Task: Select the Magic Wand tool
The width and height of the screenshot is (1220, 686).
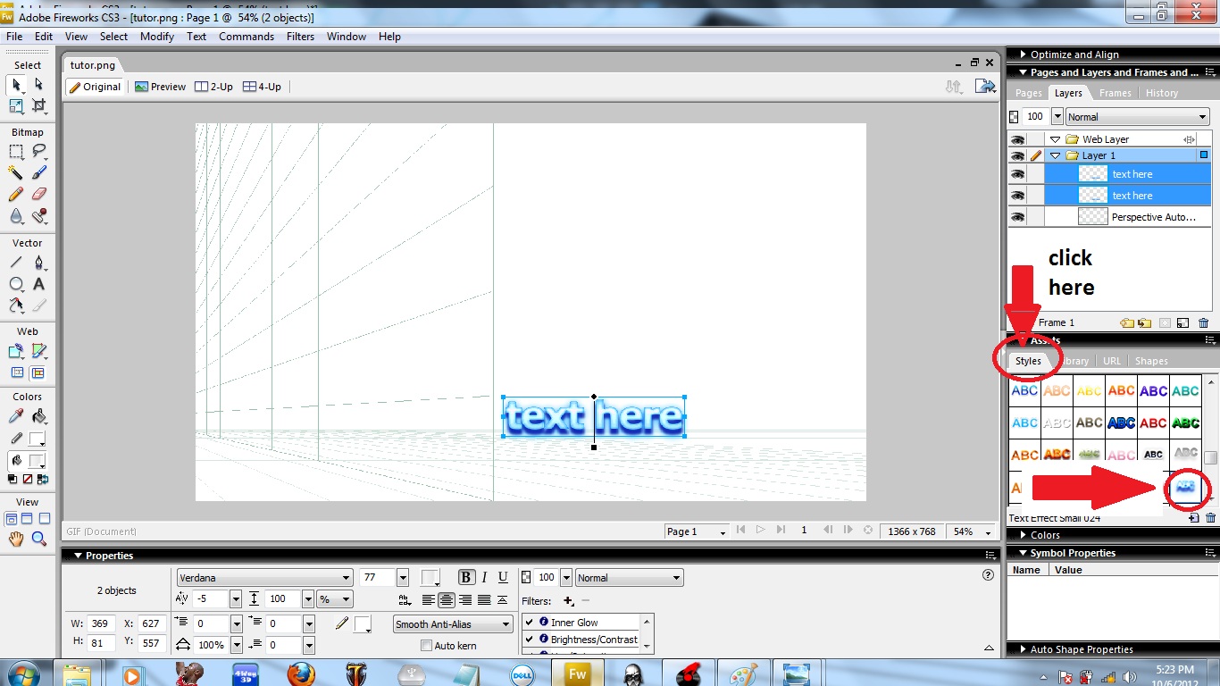Action: (x=16, y=171)
